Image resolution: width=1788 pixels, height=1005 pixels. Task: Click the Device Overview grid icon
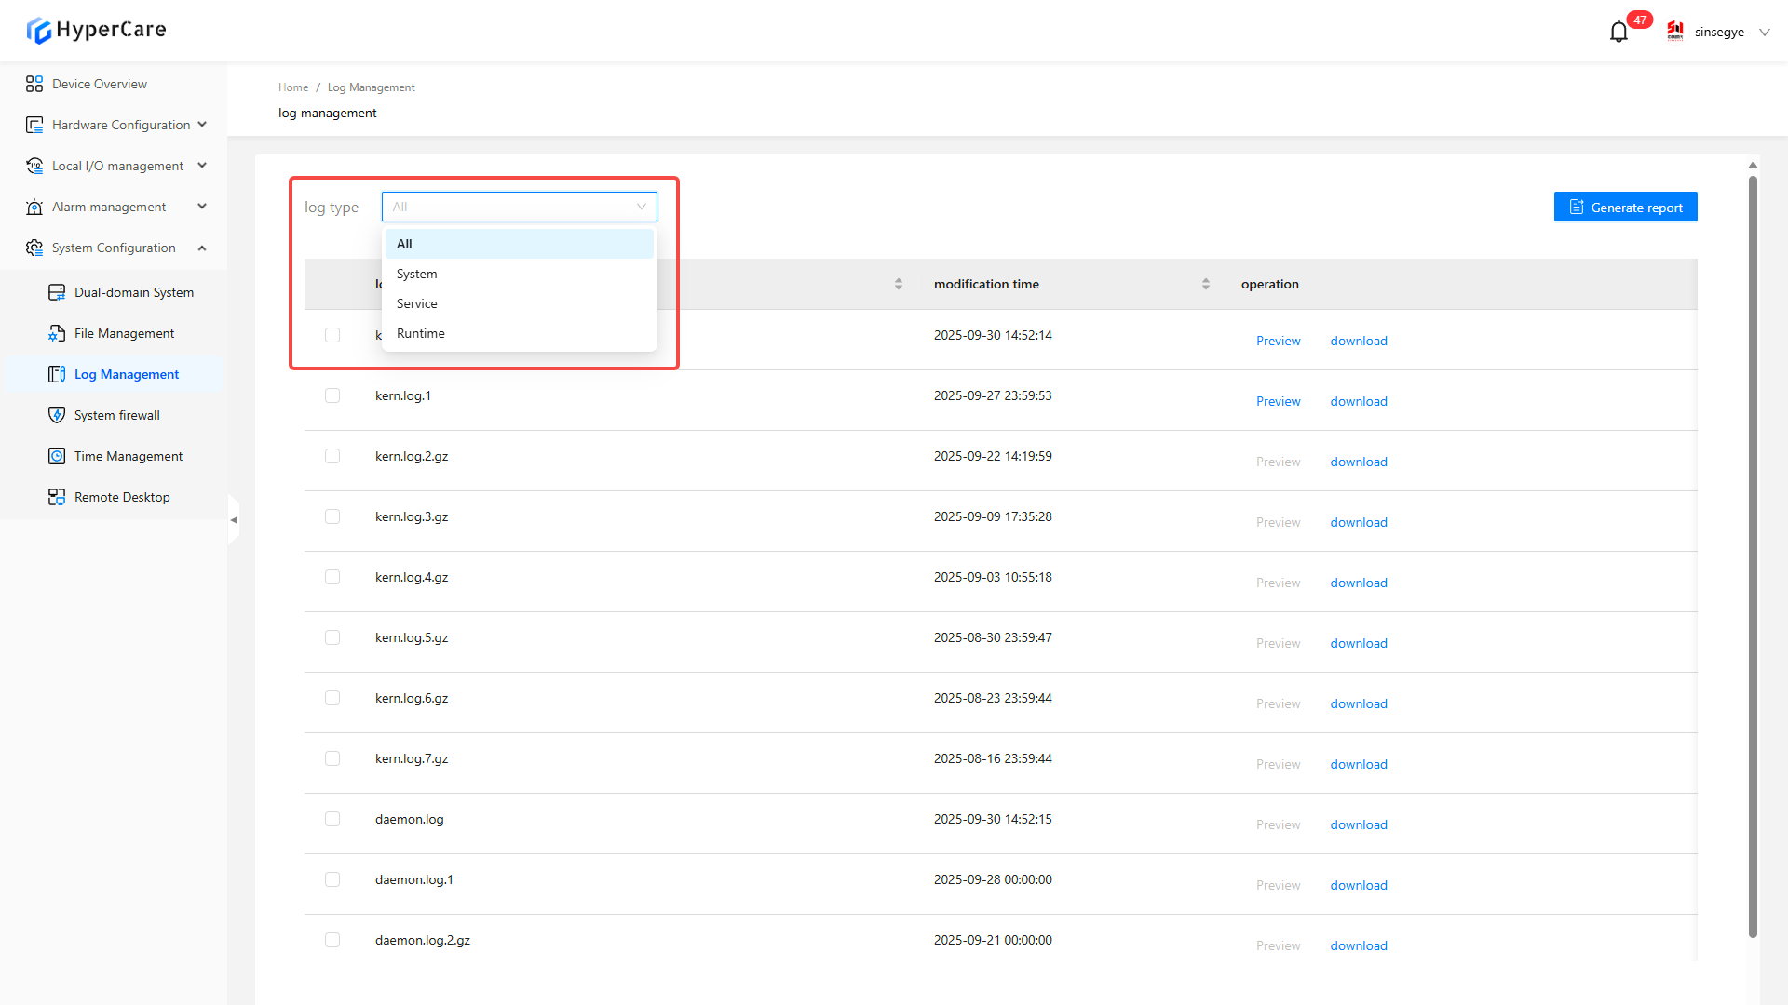pos(34,84)
